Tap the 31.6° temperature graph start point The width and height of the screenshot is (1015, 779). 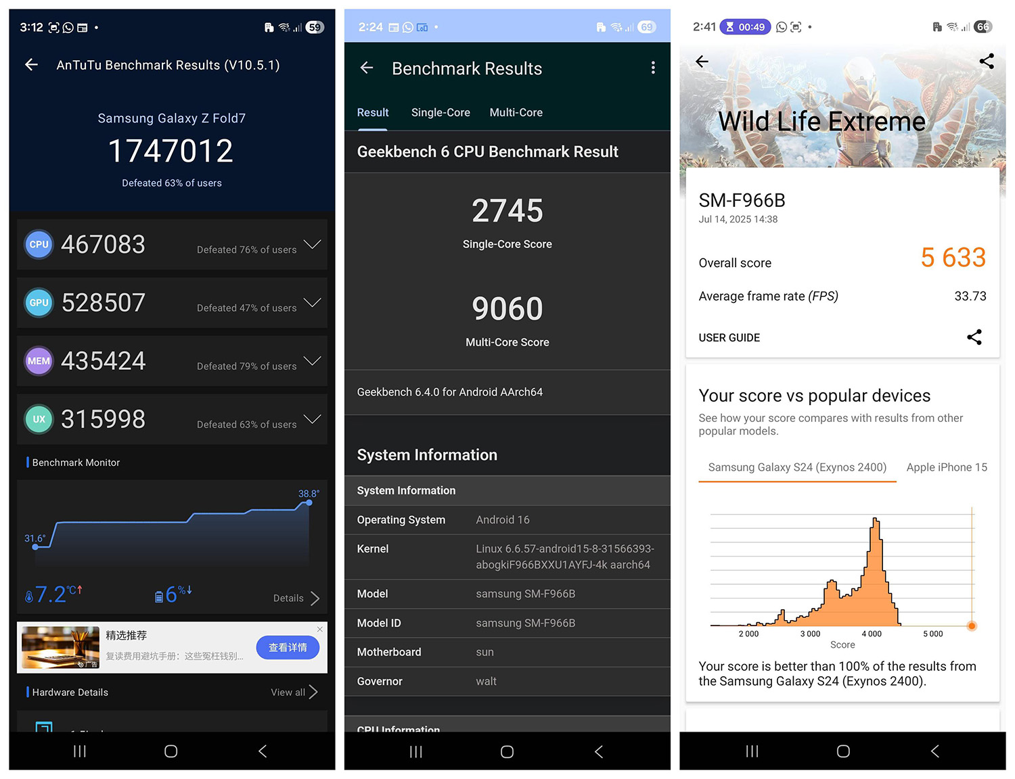(35, 546)
